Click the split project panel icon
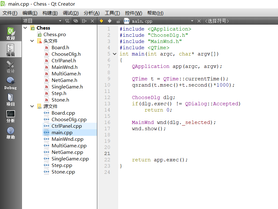This screenshot has width=278, height=209. coord(84,21)
